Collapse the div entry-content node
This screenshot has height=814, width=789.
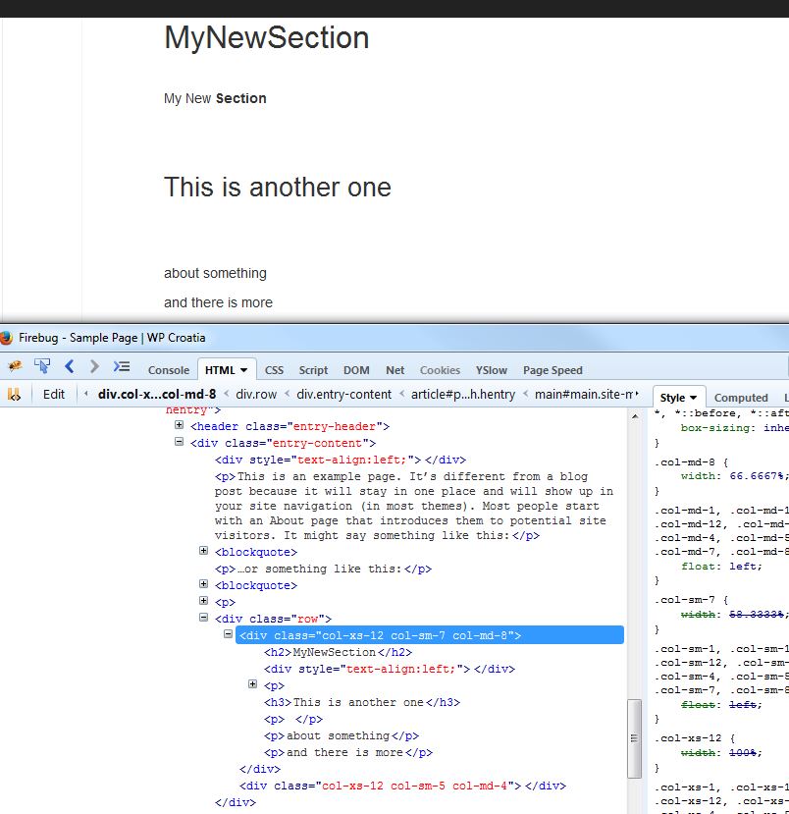[179, 442]
